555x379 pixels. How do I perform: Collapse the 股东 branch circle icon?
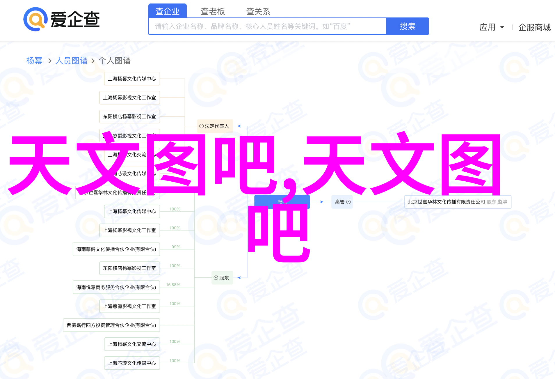216,278
